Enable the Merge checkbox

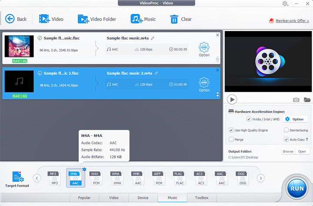(231, 140)
